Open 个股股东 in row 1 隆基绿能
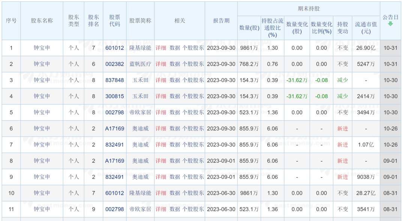405x221 pixels. point(193,48)
